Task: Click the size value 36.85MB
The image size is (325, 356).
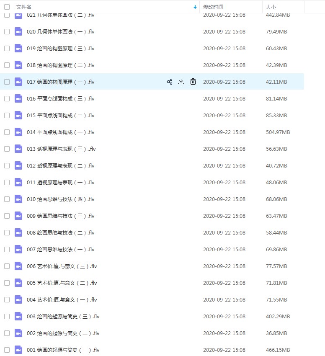Action: pyautogui.click(x=276, y=333)
